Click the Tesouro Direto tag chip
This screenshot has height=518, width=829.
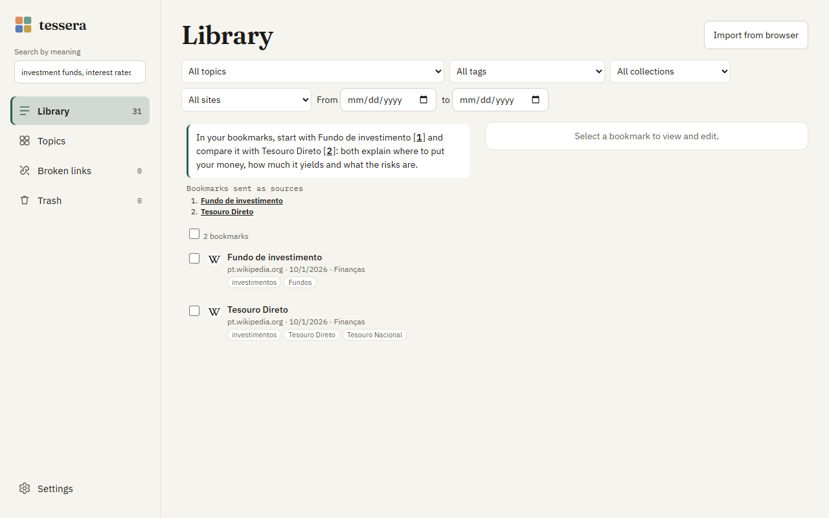point(312,335)
